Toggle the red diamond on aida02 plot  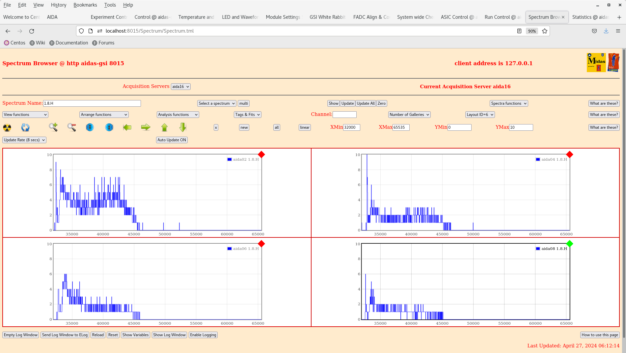261,154
